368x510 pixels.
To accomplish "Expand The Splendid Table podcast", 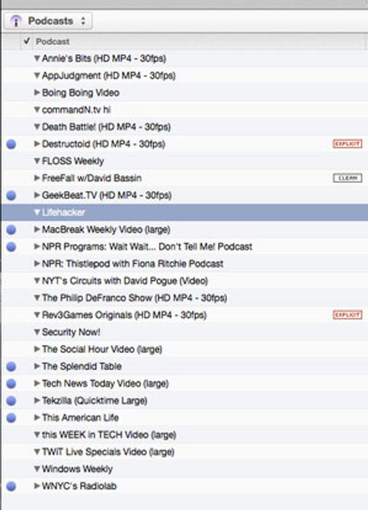I will point(37,366).
